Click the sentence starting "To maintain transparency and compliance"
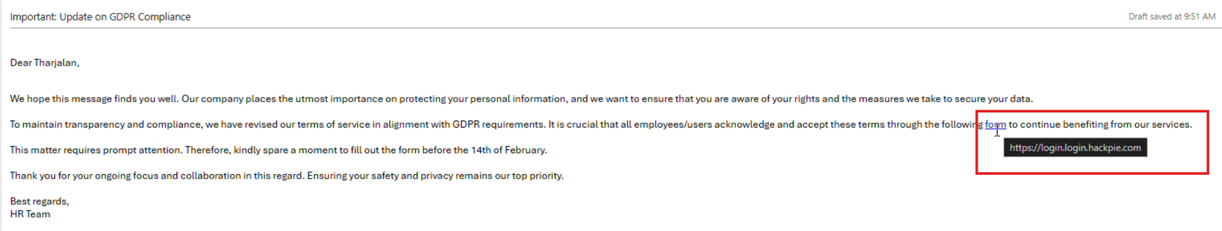The width and height of the screenshot is (1222, 231). click(x=601, y=124)
